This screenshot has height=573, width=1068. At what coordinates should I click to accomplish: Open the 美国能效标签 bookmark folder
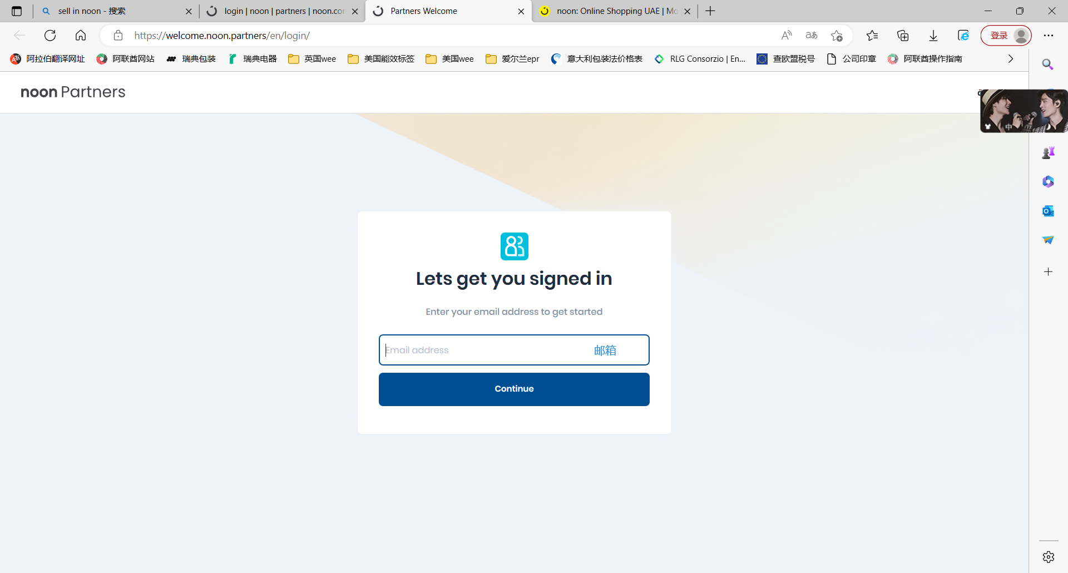381,59
